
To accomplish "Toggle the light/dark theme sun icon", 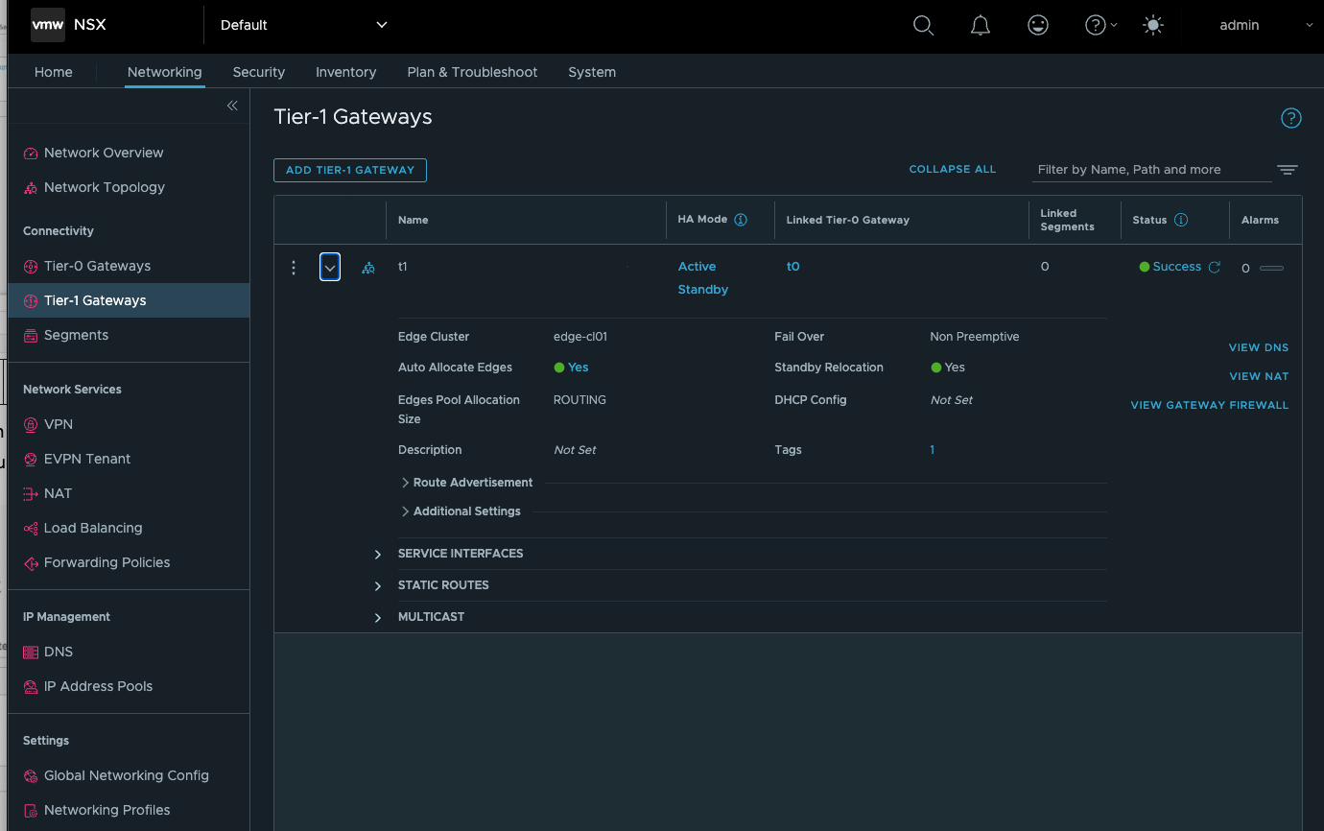I will [1153, 25].
